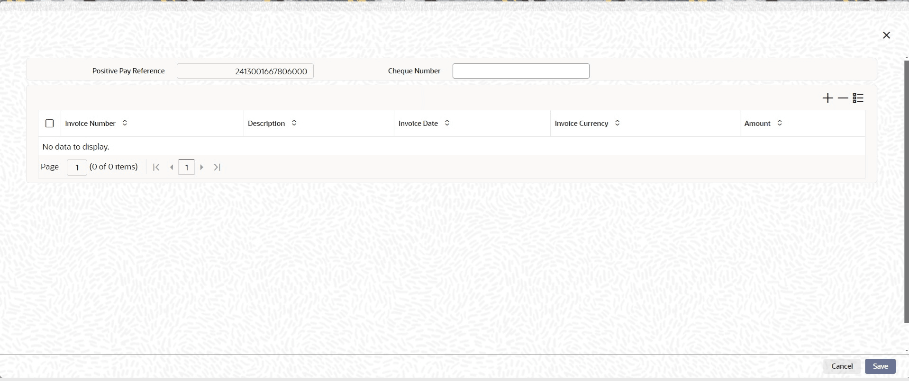Sort by Description column
The width and height of the screenshot is (909, 381).
tap(294, 123)
